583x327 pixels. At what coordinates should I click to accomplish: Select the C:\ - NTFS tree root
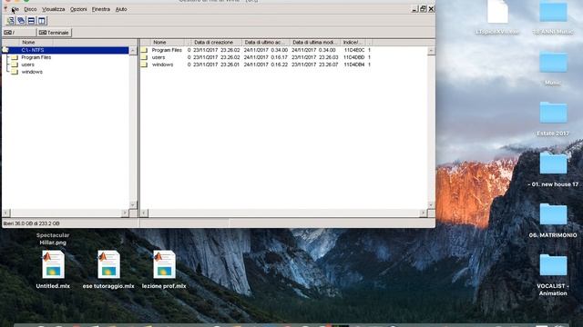33,50
